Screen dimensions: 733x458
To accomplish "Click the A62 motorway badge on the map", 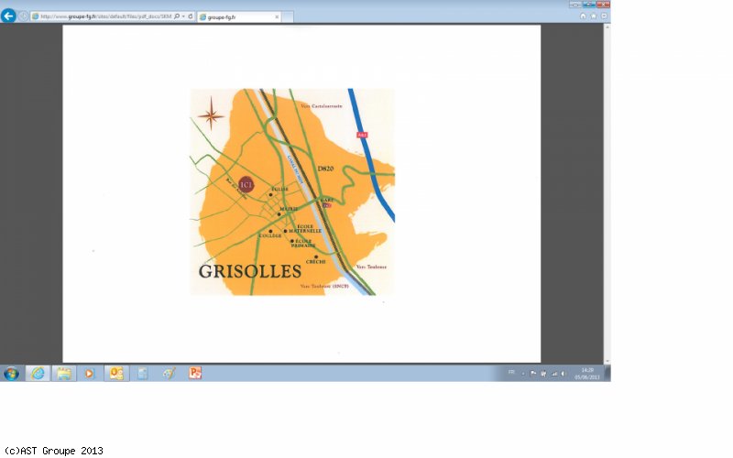I will (x=362, y=135).
